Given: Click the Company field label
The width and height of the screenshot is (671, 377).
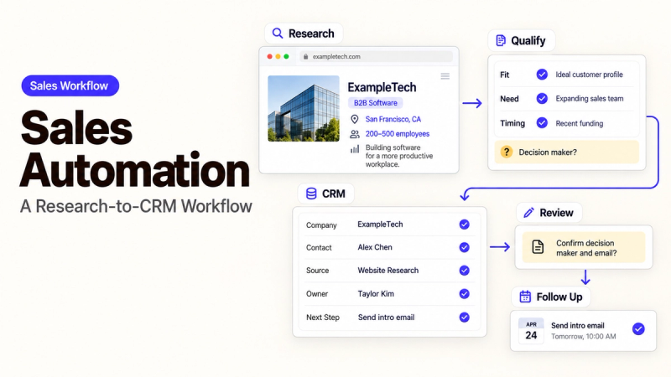Looking at the screenshot, I should 321,225.
